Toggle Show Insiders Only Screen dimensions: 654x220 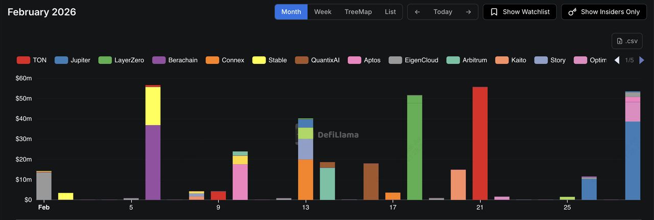(x=603, y=12)
